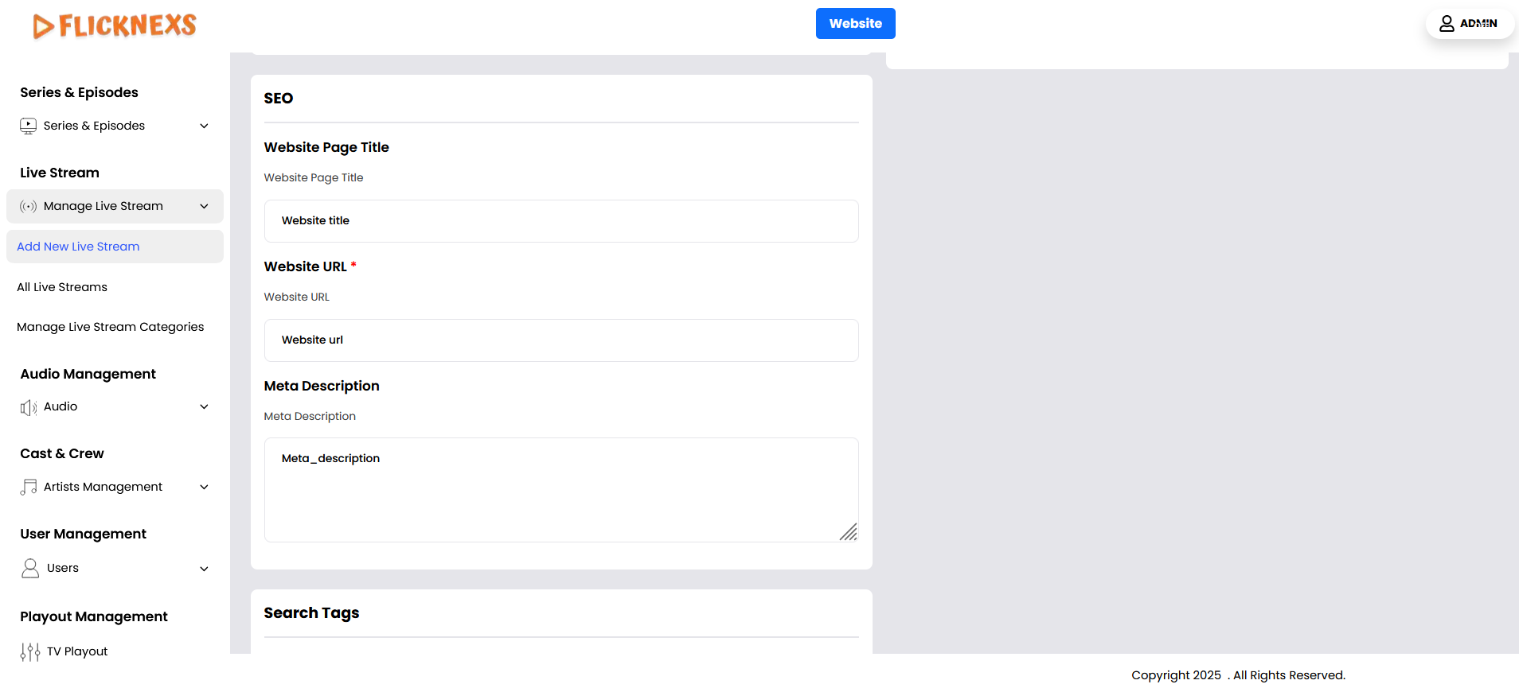Click the Artists Management music note icon
This screenshot has width=1519, height=688.
coord(29,487)
